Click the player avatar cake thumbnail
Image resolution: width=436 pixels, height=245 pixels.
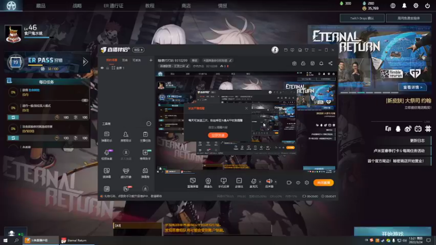[13, 34]
